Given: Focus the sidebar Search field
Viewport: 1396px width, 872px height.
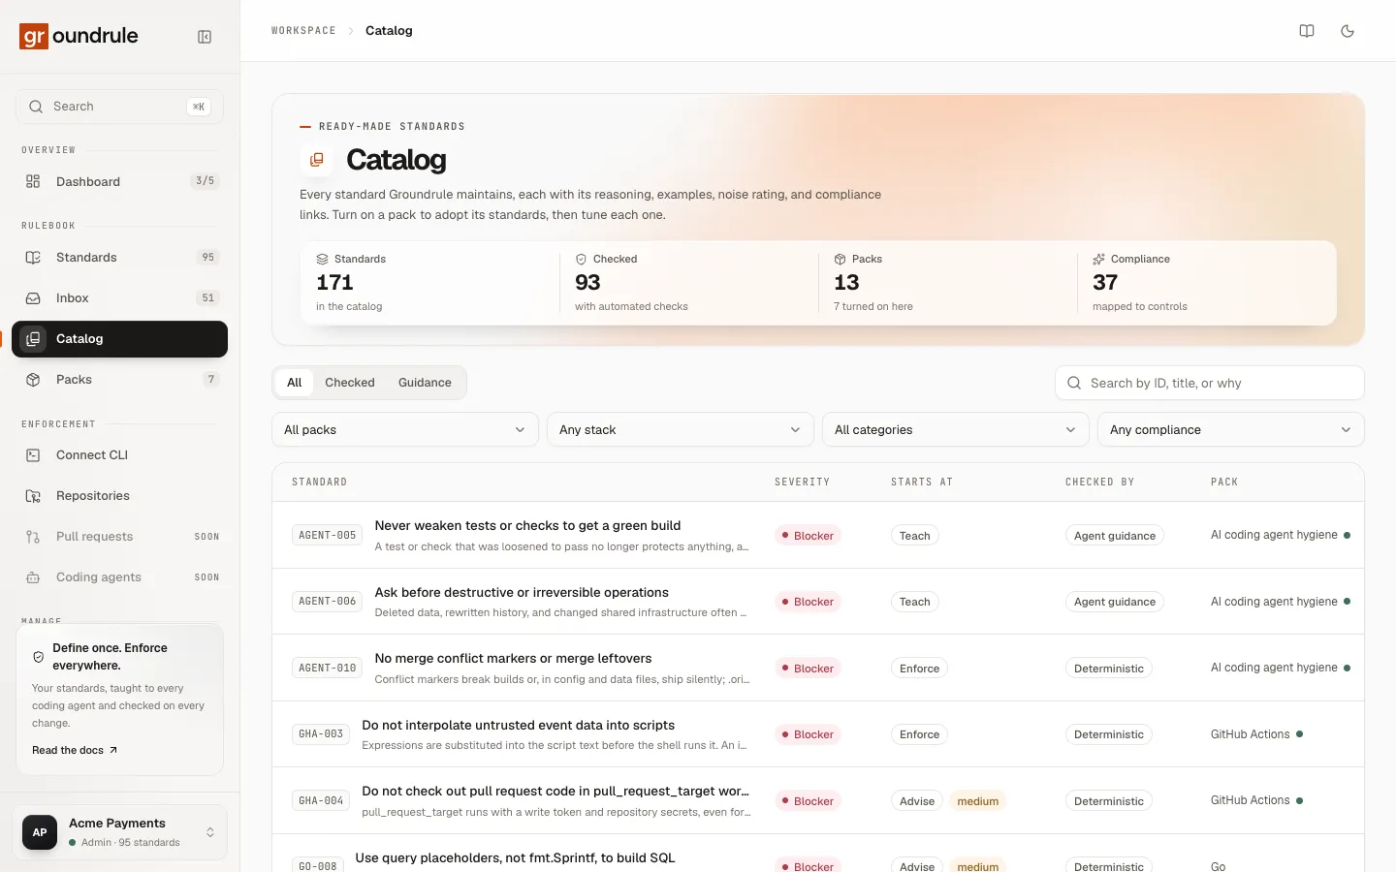Looking at the screenshot, I should pos(119,107).
